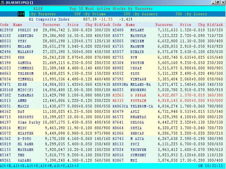Select the 50T By Turnover view

click(x=37, y=14)
